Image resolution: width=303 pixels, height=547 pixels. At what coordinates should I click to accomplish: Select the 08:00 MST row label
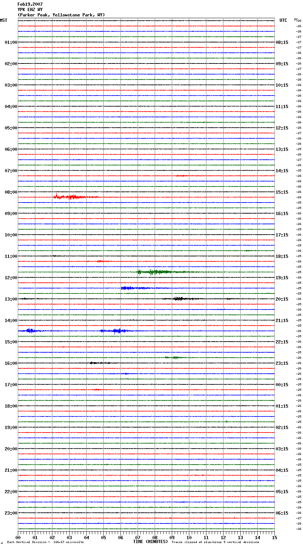pyautogui.click(x=11, y=192)
